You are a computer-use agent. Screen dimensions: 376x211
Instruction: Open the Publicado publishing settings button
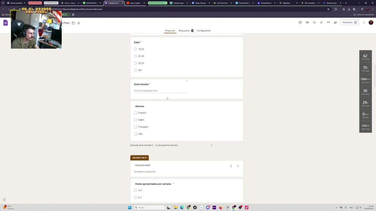pos(350,23)
